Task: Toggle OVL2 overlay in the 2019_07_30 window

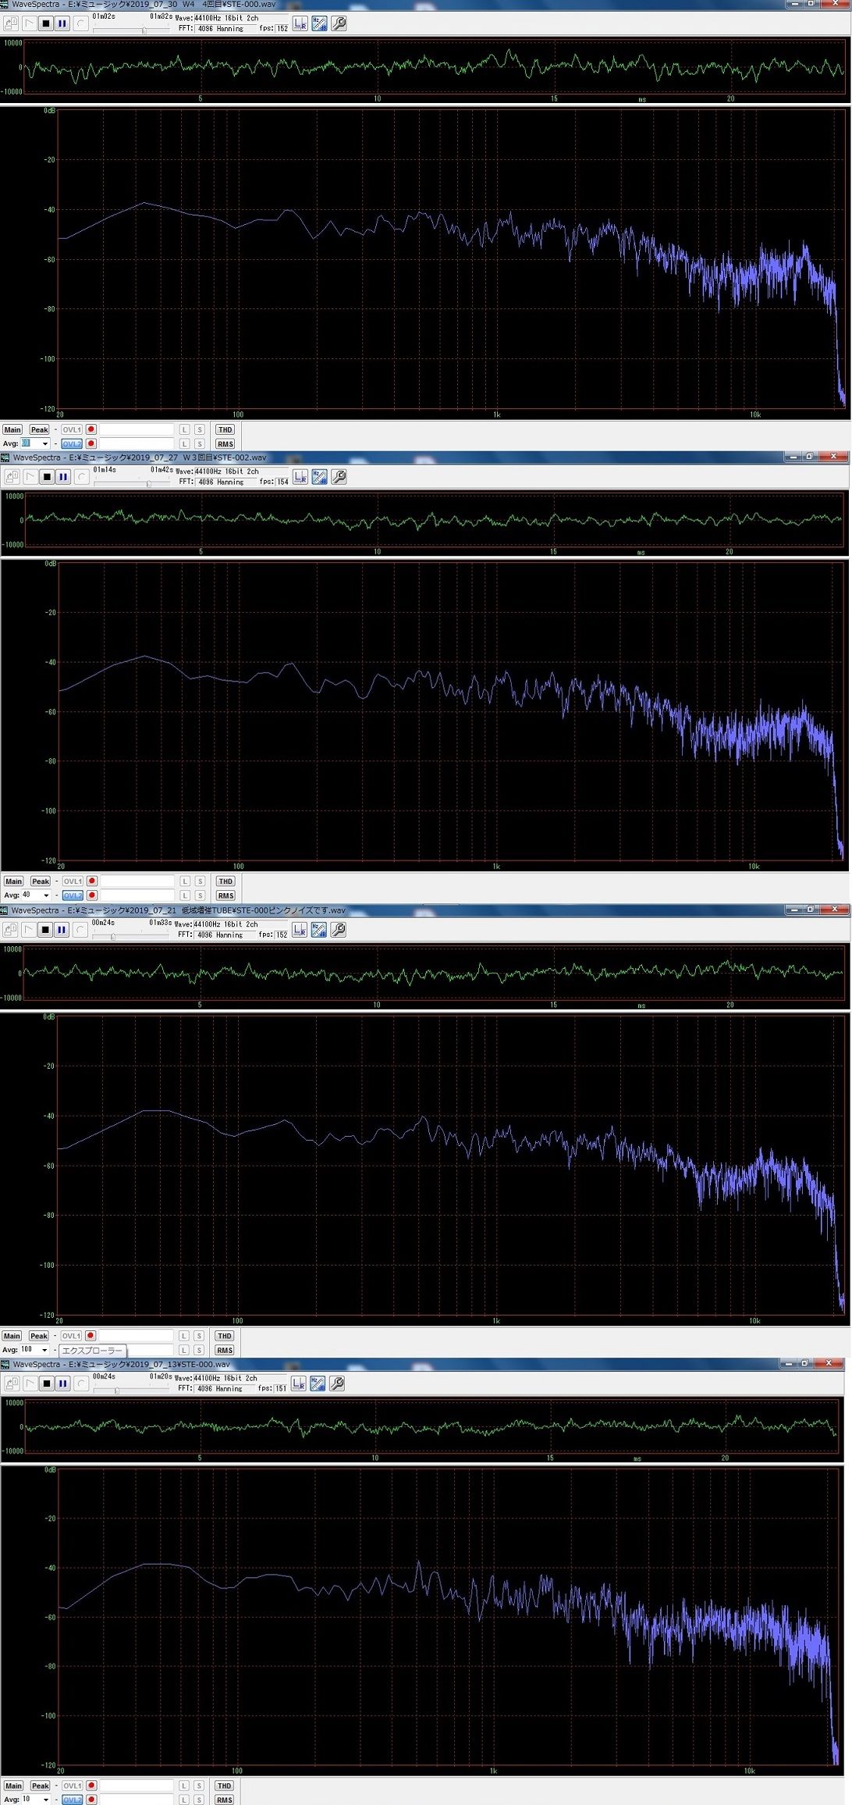Action: (x=71, y=443)
